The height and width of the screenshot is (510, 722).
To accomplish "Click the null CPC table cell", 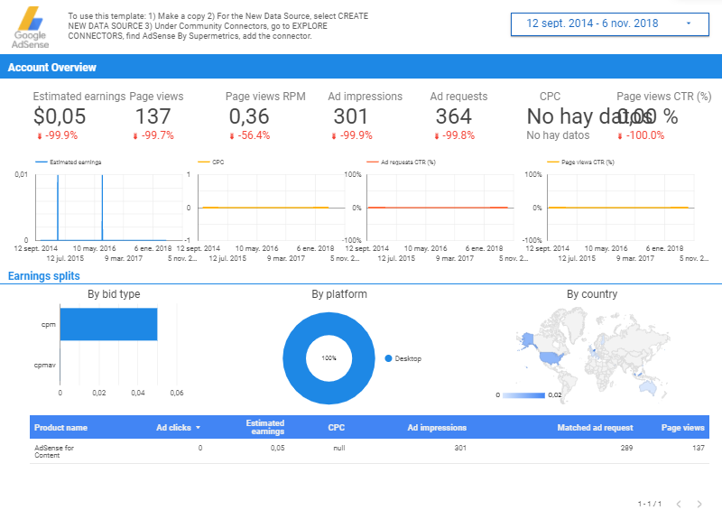I will click(x=339, y=448).
